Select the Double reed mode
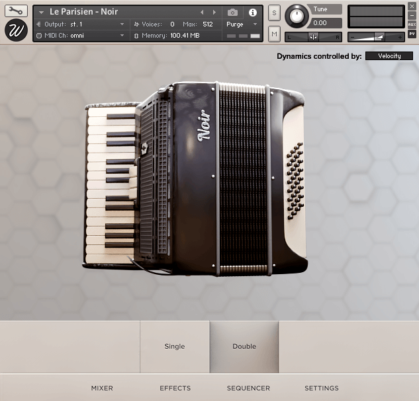This screenshot has height=401, width=419. click(x=244, y=346)
